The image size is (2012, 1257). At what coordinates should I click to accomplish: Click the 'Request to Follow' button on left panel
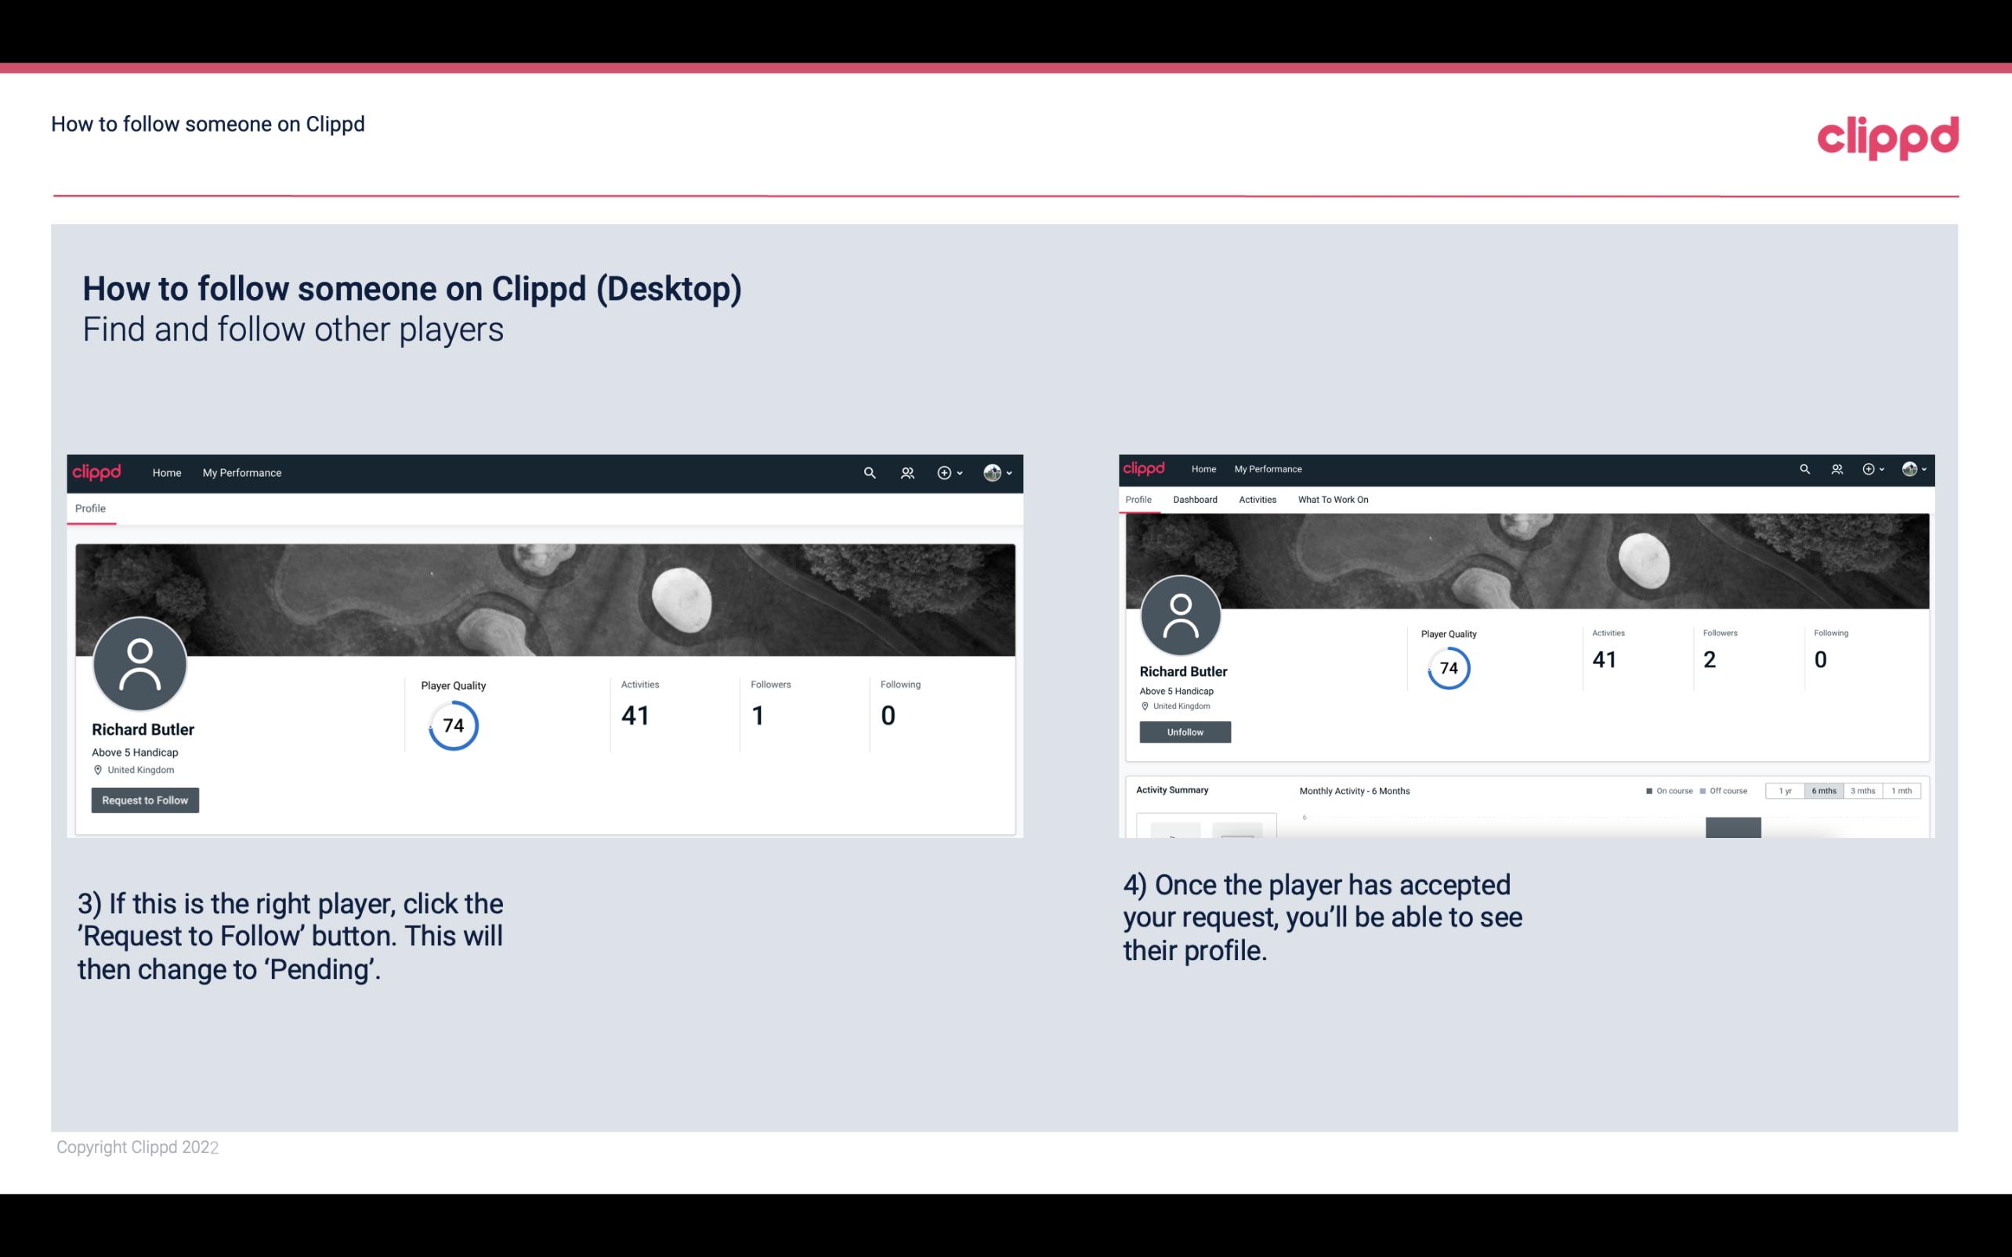click(143, 800)
